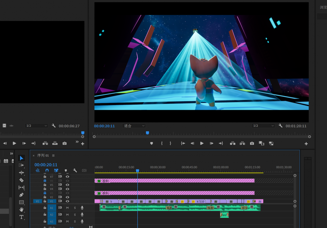Expand the Source monitor overflow transport buttons
The width and height of the screenshot is (327, 228).
77,142
